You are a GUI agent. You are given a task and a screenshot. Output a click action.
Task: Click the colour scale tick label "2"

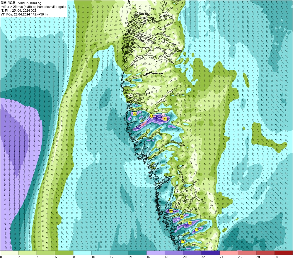pyautogui.click(x=19, y=257)
